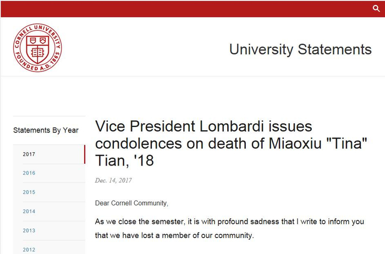Open statements from 2016
The width and height of the screenshot is (385, 254).
(x=29, y=173)
